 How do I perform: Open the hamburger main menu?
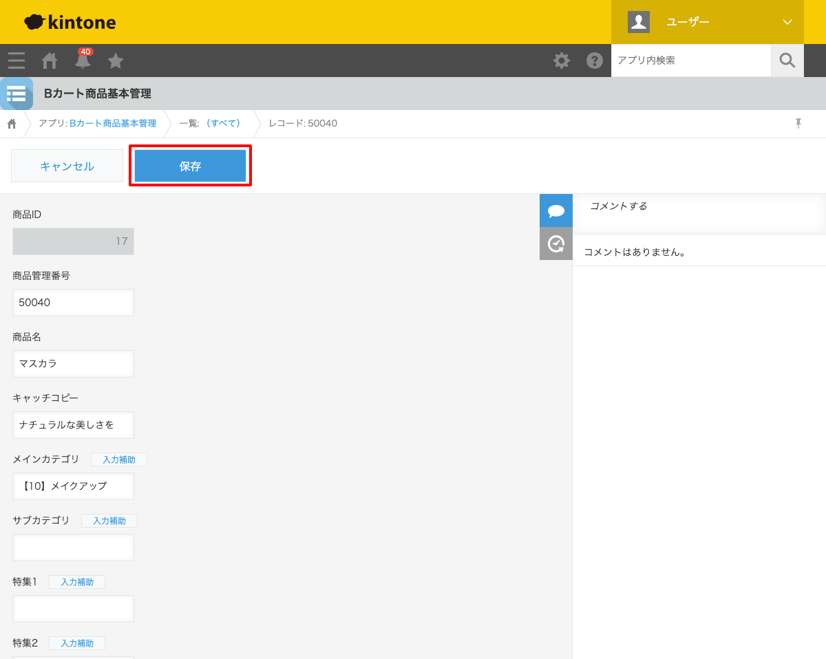coord(17,61)
